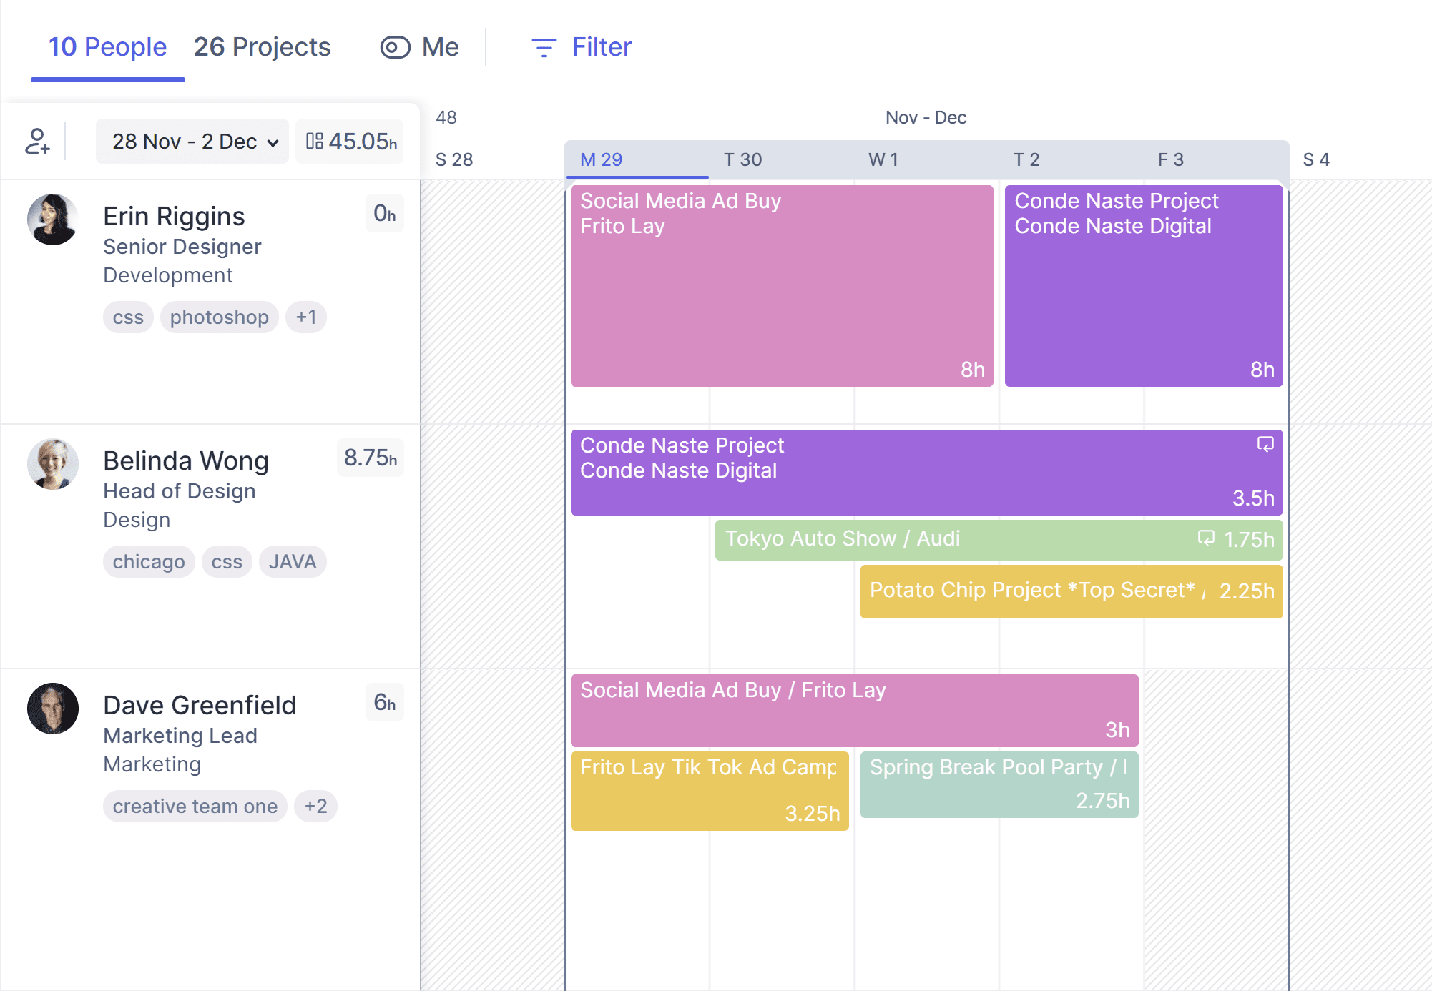Expand Dave Greenfield's +2 hidden tags

point(315,807)
